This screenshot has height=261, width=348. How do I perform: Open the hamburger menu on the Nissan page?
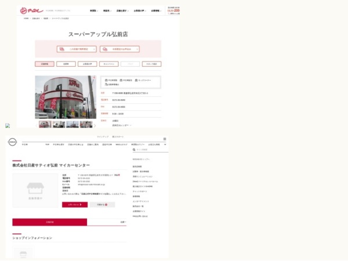coord(165,139)
